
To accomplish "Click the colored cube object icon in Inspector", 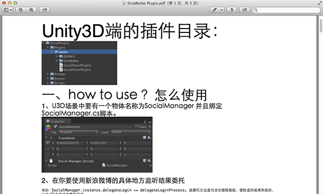I will [x=48, y=128].
